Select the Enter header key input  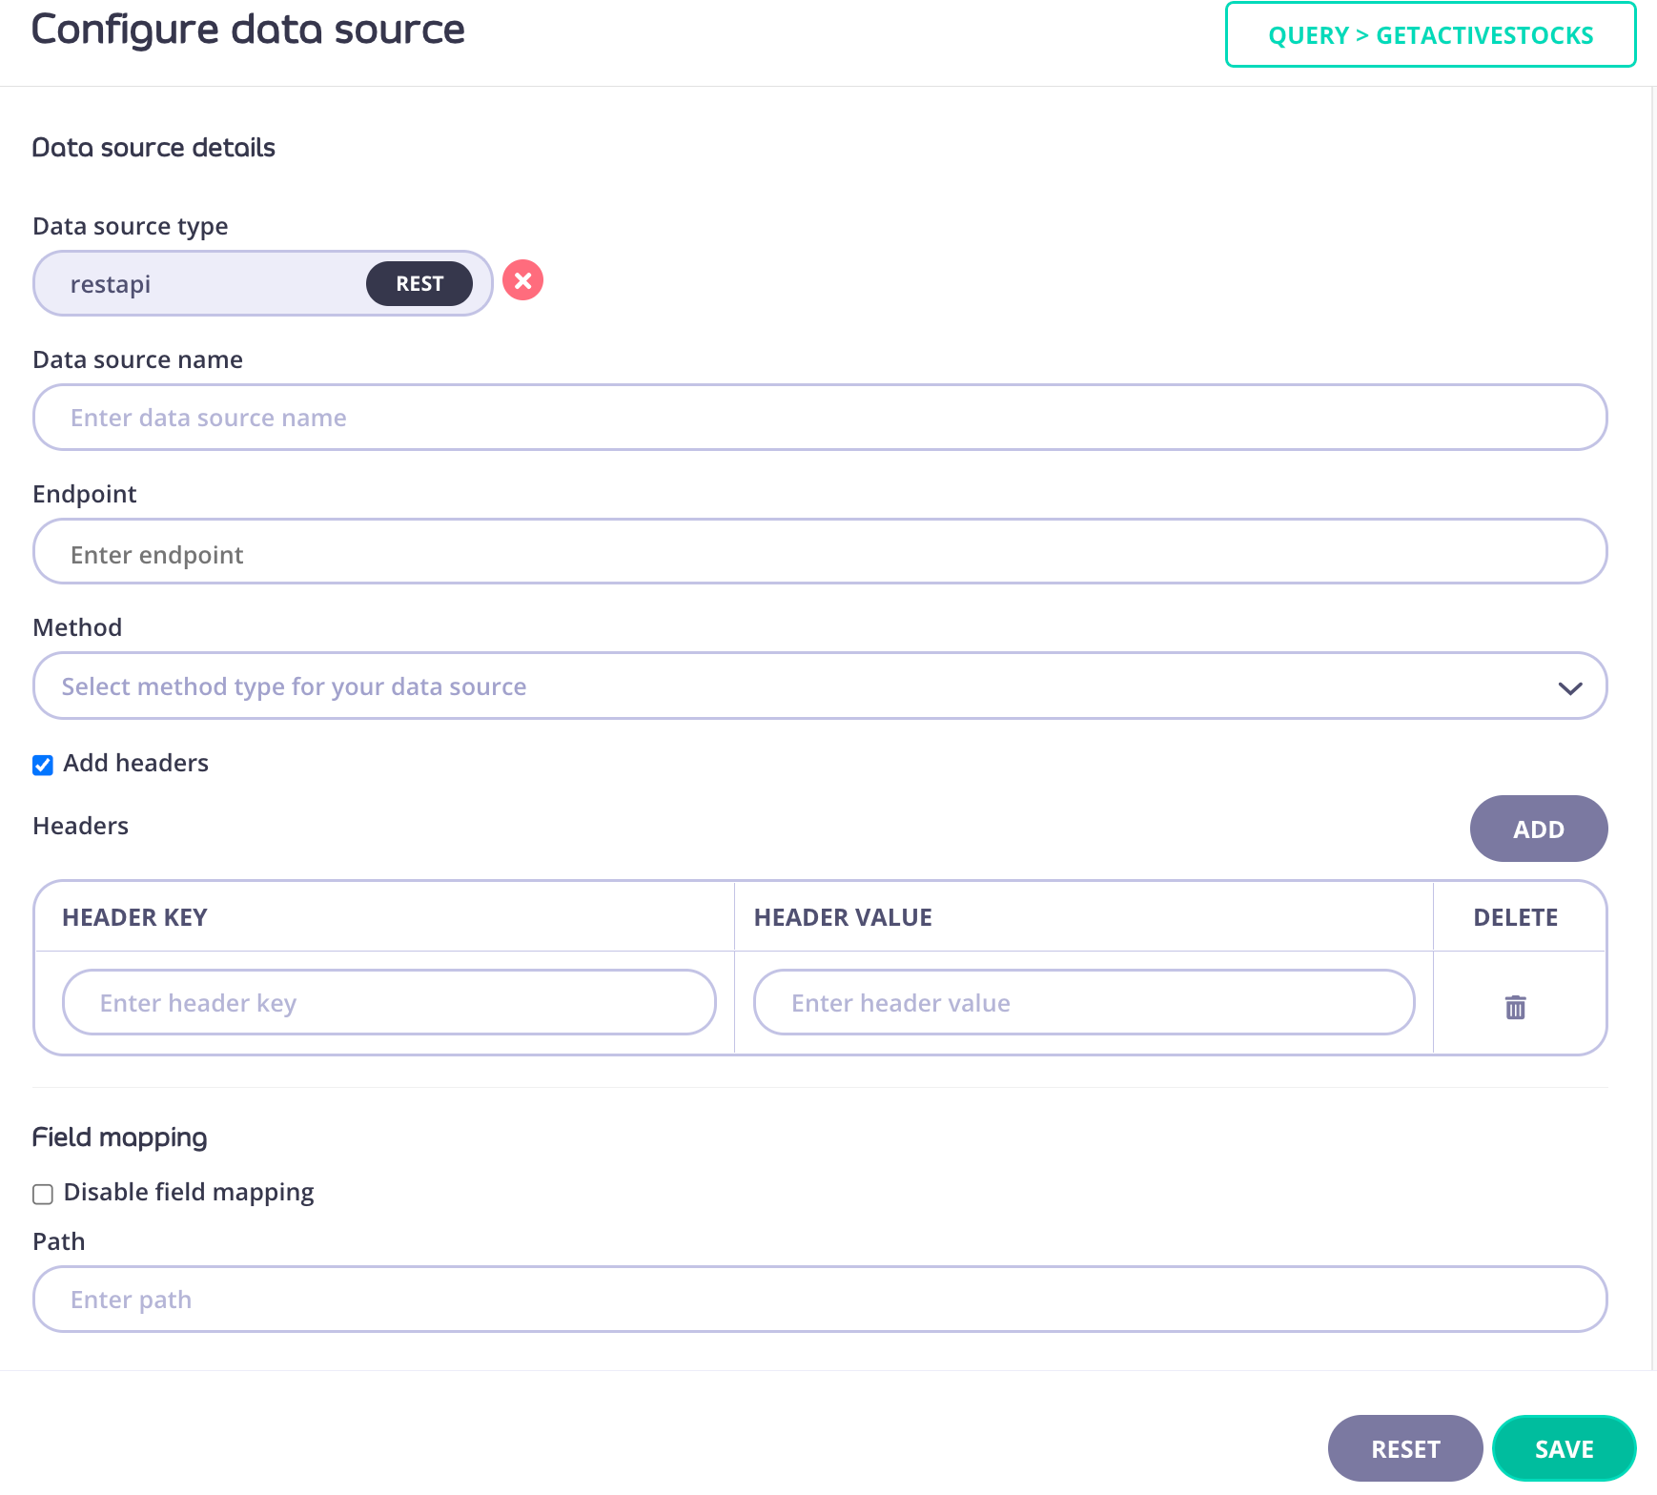pos(389,1003)
